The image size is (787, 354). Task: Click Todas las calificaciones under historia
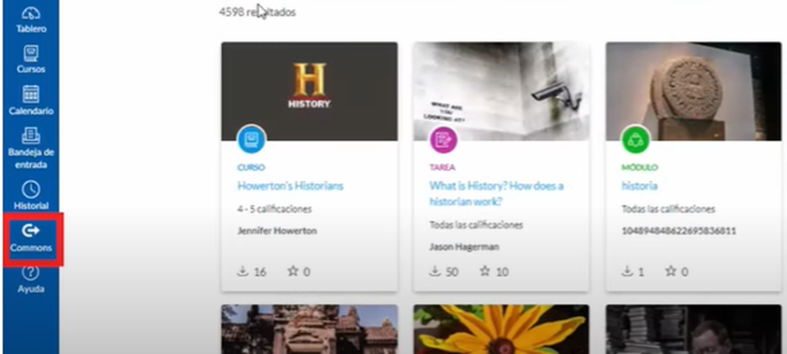(668, 209)
